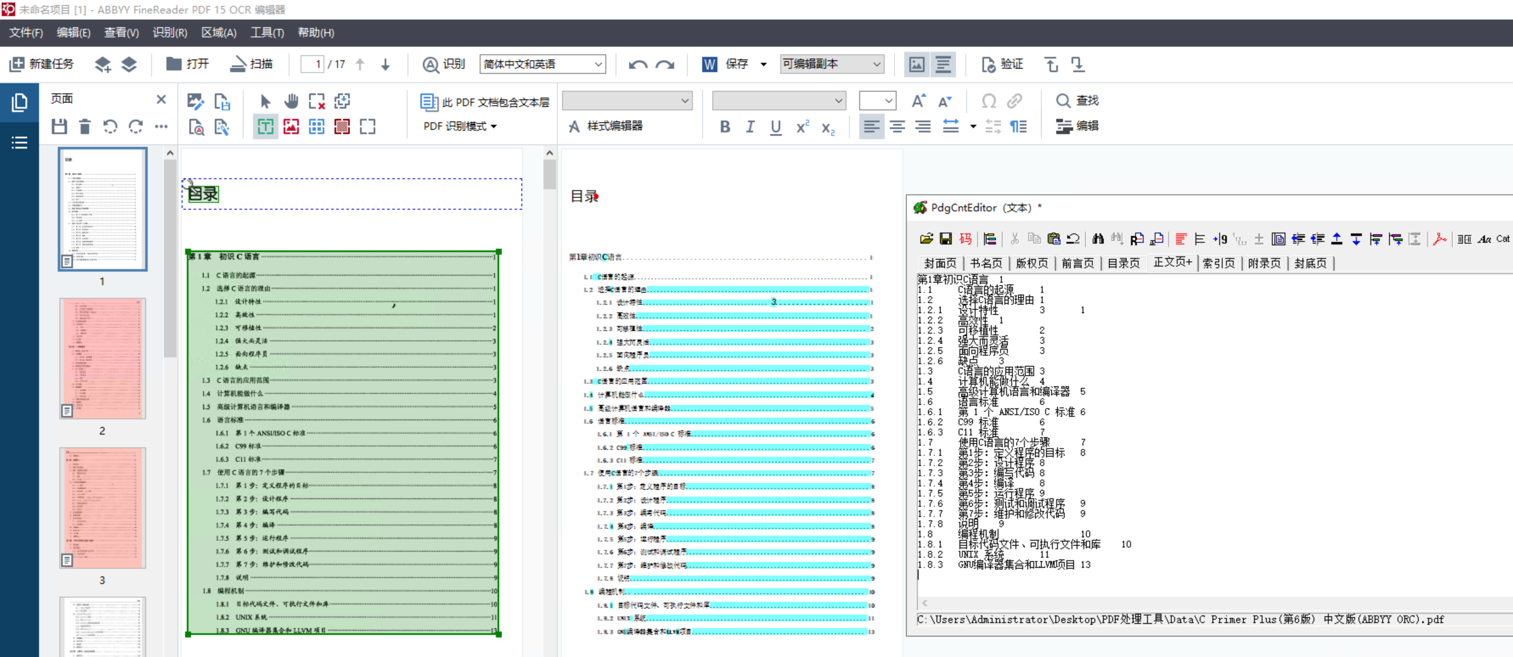Toggle bold formatting button
The width and height of the screenshot is (1513, 657).
click(x=725, y=126)
